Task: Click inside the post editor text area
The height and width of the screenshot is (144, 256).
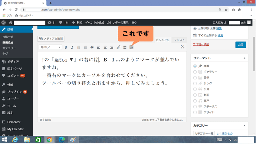Action: pos(112,85)
